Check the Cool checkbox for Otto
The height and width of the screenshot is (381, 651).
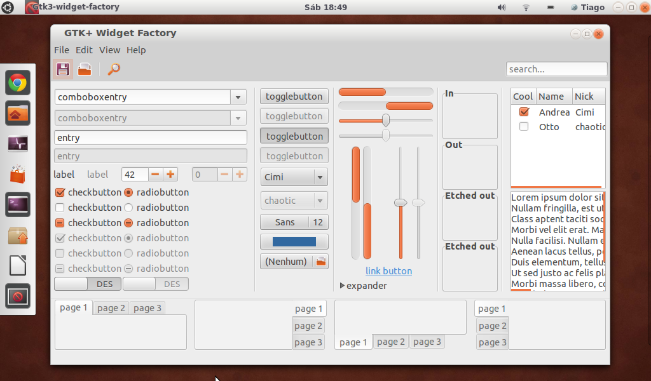pos(524,126)
